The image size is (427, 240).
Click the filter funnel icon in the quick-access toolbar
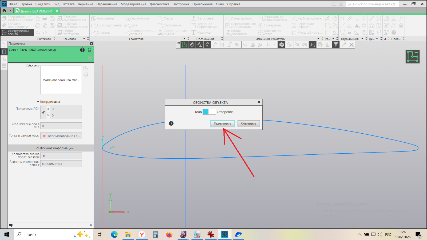click(x=336, y=45)
